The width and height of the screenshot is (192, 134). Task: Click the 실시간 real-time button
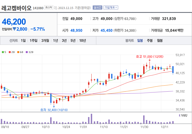(x=97, y=8)
